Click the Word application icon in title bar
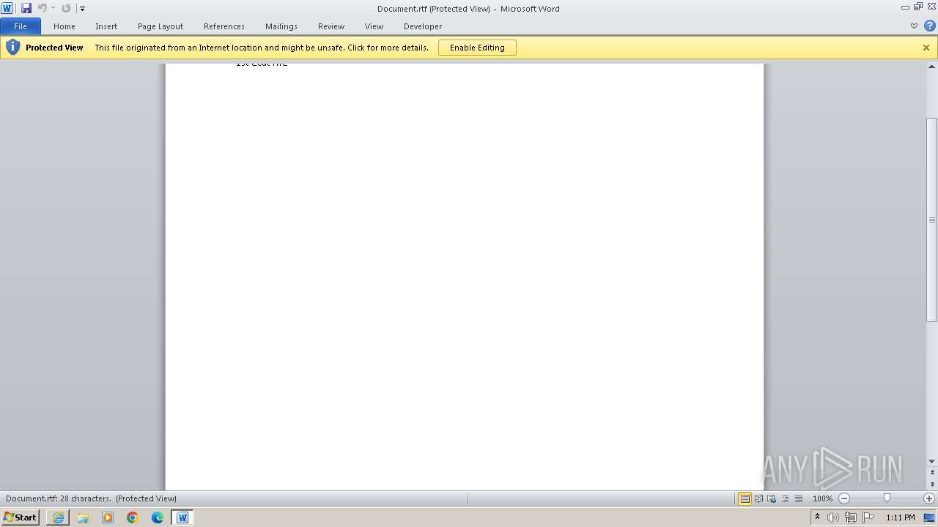The width and height of the screenshot is (938, 527). coord(7,8)
